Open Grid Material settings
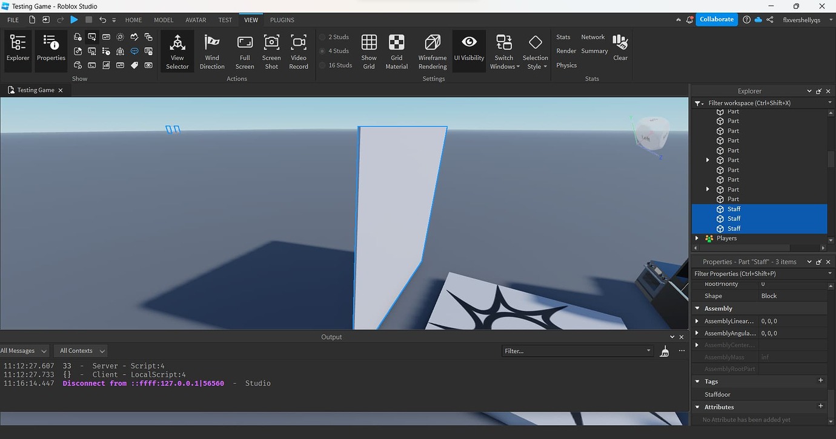The height and width of the screenshot is (439, 836). (x=397, y=51)
